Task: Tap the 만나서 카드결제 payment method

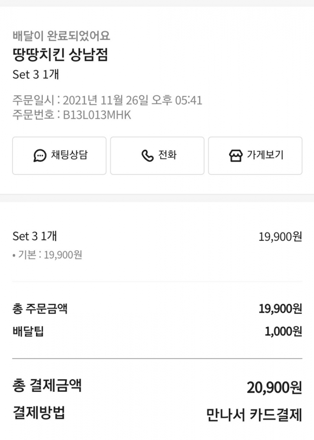Action: coord(254,414)
